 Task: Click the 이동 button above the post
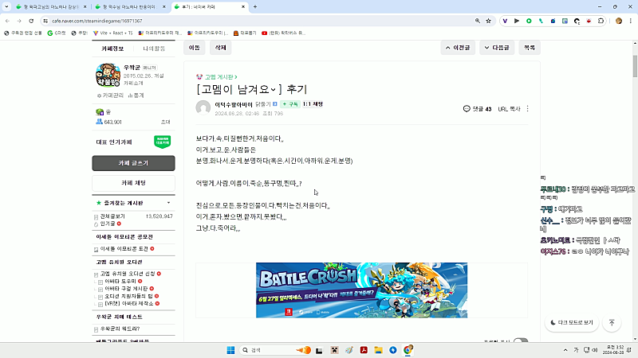195,48
